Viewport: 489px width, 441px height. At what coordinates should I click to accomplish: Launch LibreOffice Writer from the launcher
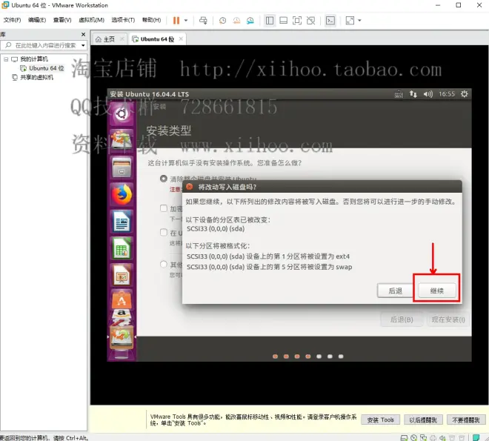pyautogui.click(x=122, y=222)
